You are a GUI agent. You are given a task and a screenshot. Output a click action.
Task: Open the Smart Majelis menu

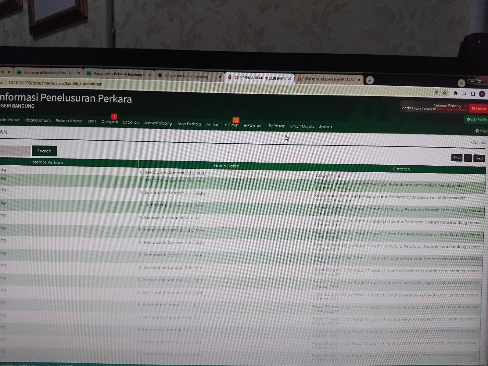[x=302, y=126]
